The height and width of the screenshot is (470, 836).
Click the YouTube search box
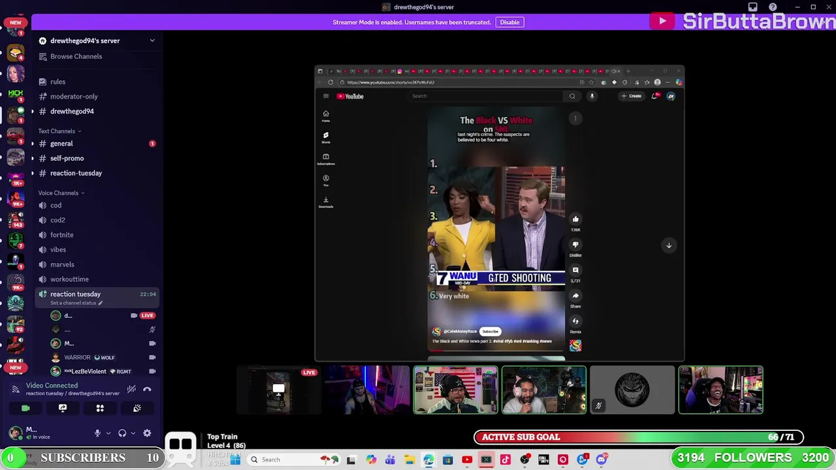click(x=485, y=96)
